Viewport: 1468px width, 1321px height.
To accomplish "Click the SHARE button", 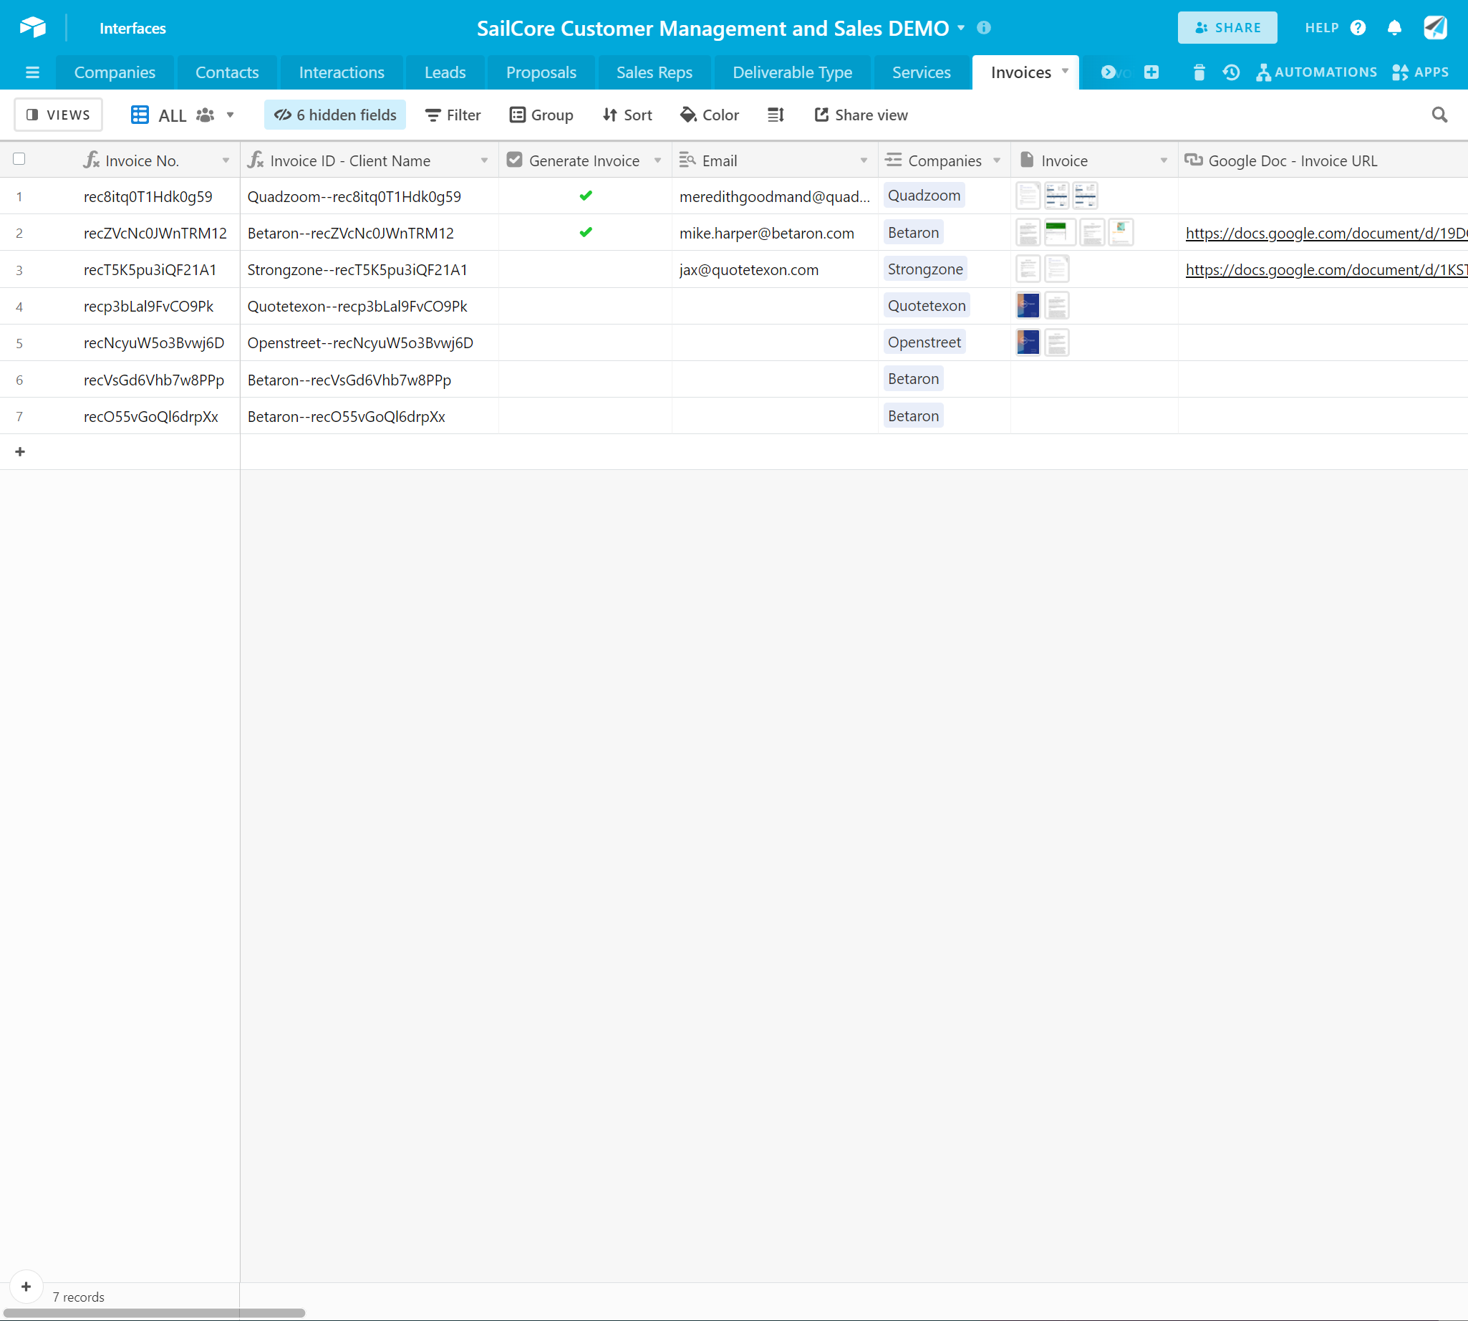I will point(1227,28).
